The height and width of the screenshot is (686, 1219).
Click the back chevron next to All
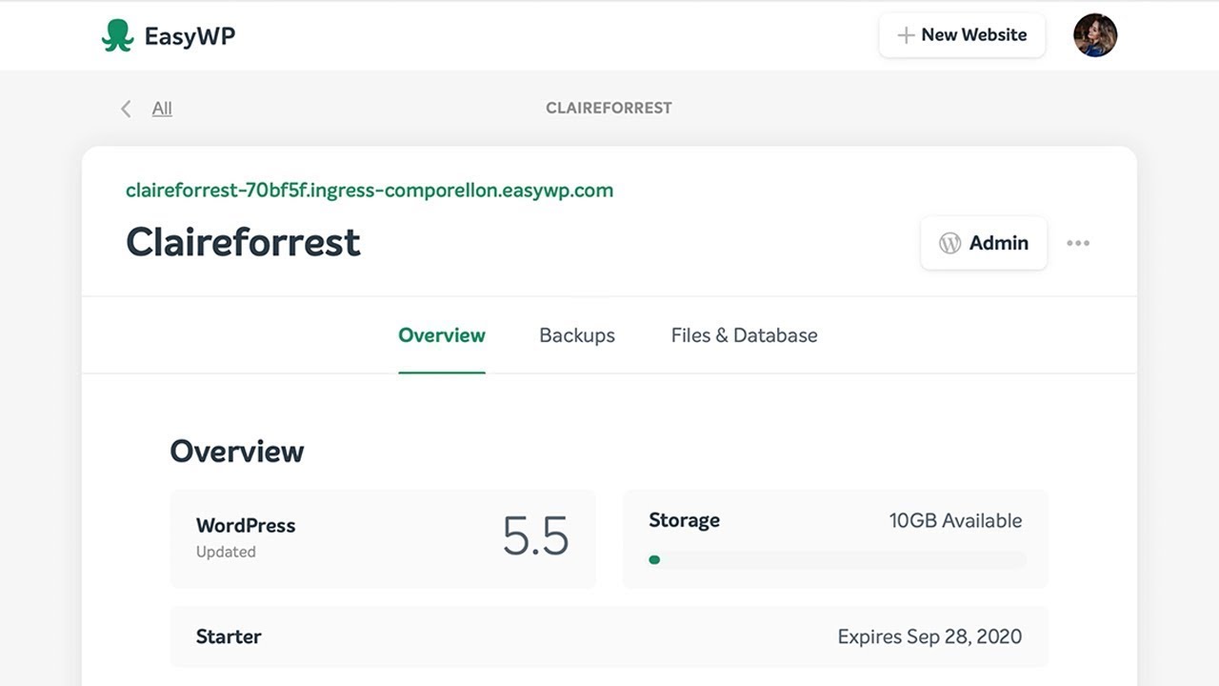[x=126, y=108]
